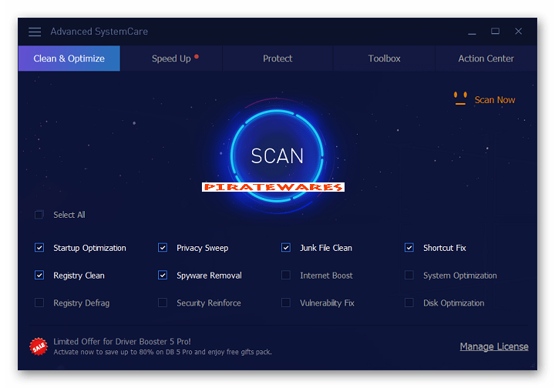Screen dimensions: 555x388
Task: Maximize the Advanced SystemCare window
Action: click(x=495, y=32)
